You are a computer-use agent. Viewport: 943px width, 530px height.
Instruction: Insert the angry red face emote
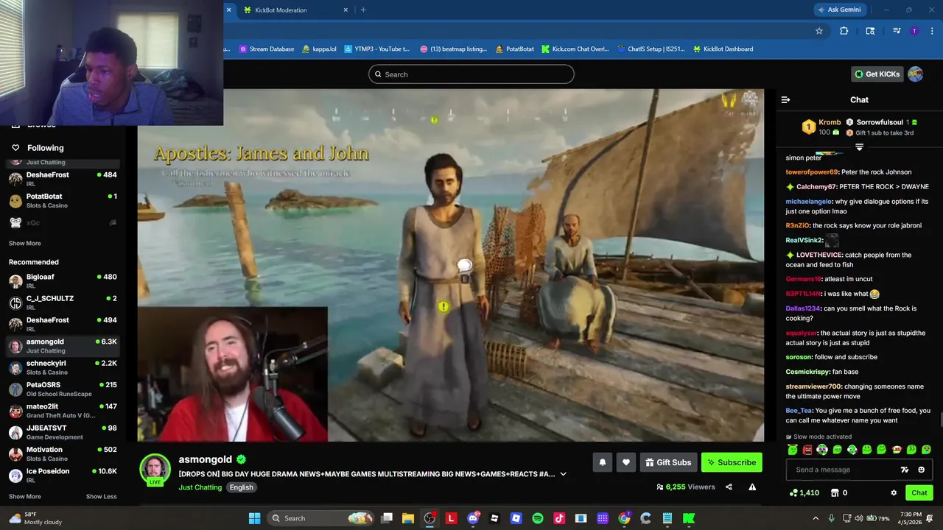pos(807,450)
